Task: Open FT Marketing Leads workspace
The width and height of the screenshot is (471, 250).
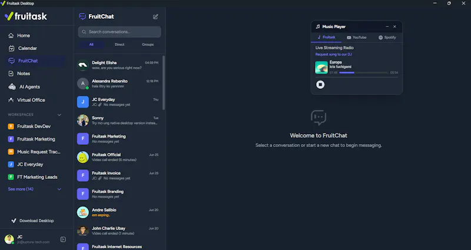Action: coord(32,177)
